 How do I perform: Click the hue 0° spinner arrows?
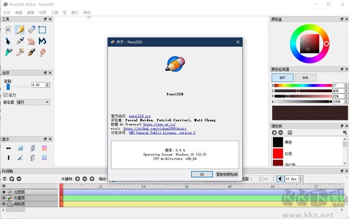346,85
